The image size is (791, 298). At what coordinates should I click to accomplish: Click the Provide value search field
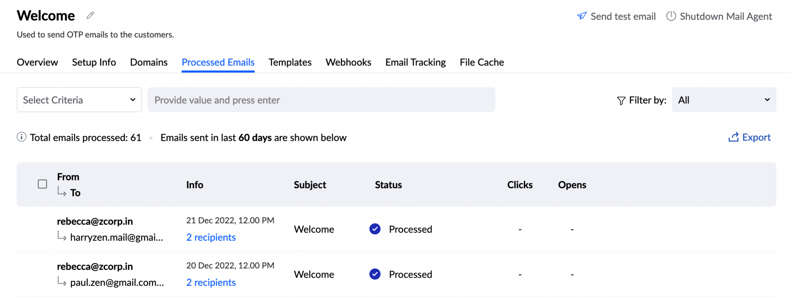click(321, 100)
